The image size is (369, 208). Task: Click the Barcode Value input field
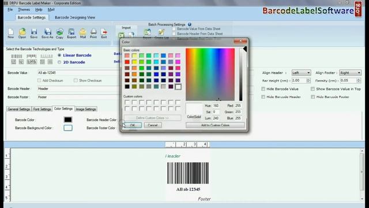tap(79, 73)
